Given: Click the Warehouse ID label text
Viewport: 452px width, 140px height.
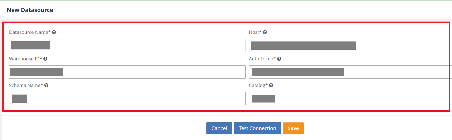Looking at the screenshot, I should click(x=25, y=59).
